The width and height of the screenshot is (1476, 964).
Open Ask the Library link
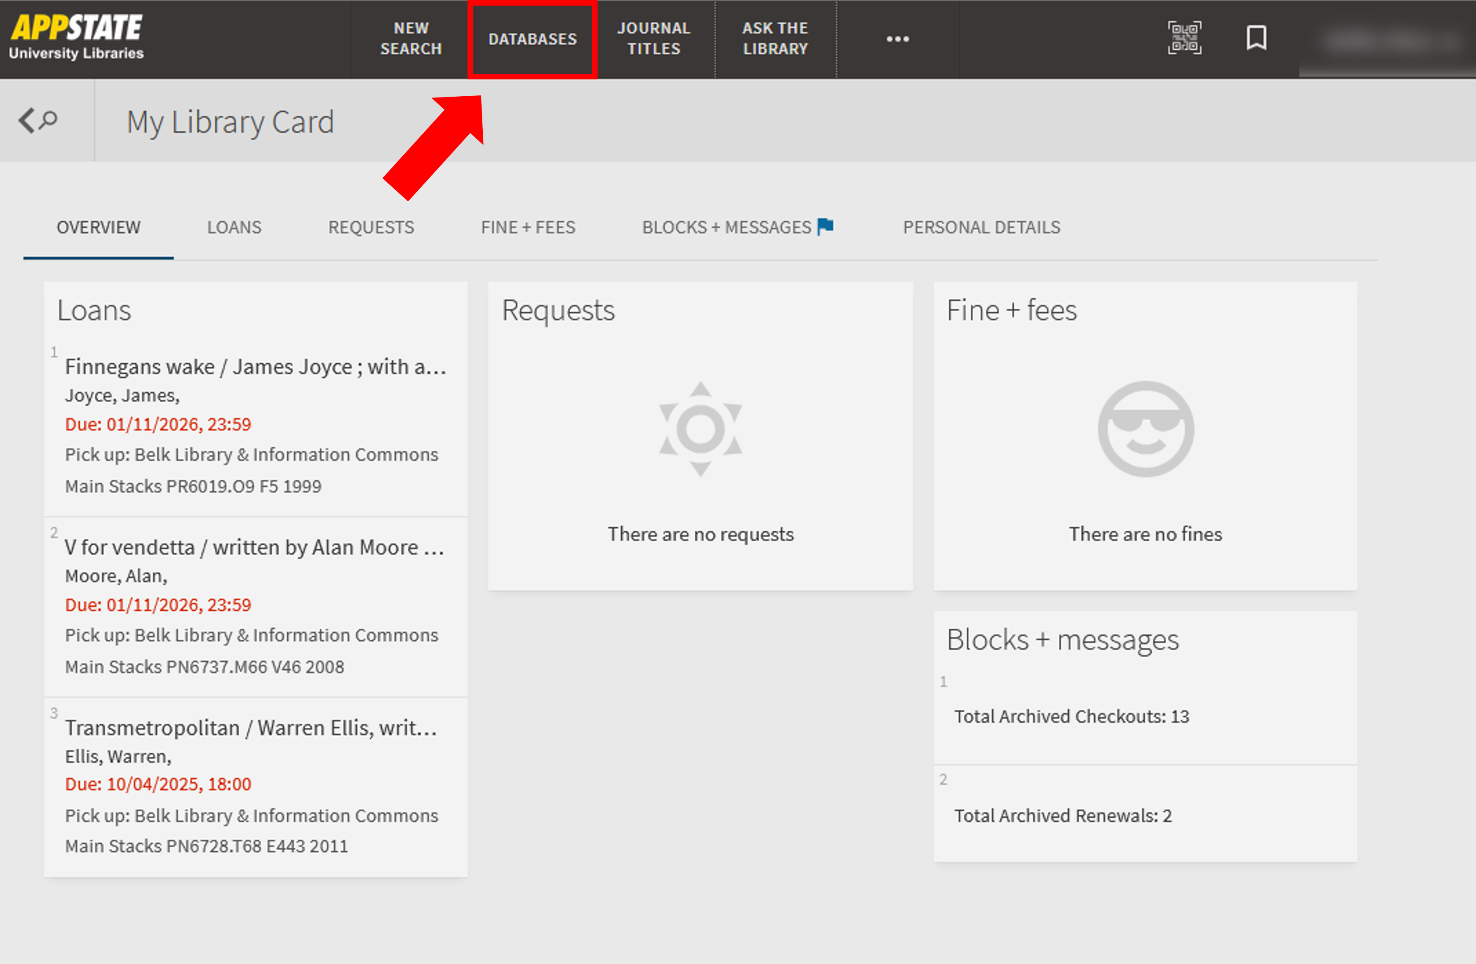click(775, 38)
